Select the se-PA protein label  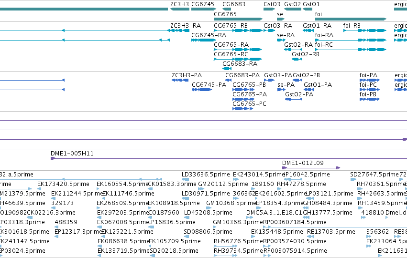[x=286, y=85]
